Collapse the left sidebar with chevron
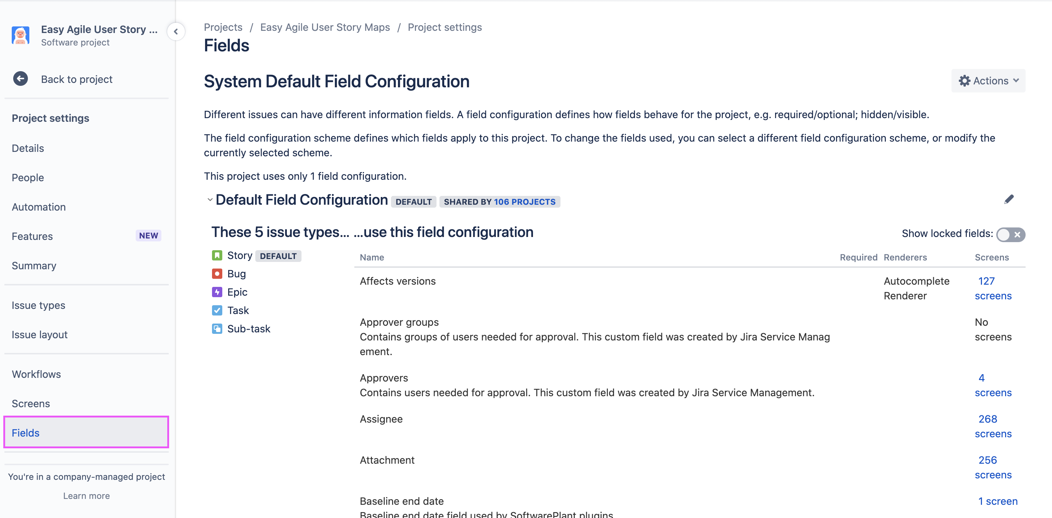This screenshot has width=1052, height=518. (x=176, y=32)
